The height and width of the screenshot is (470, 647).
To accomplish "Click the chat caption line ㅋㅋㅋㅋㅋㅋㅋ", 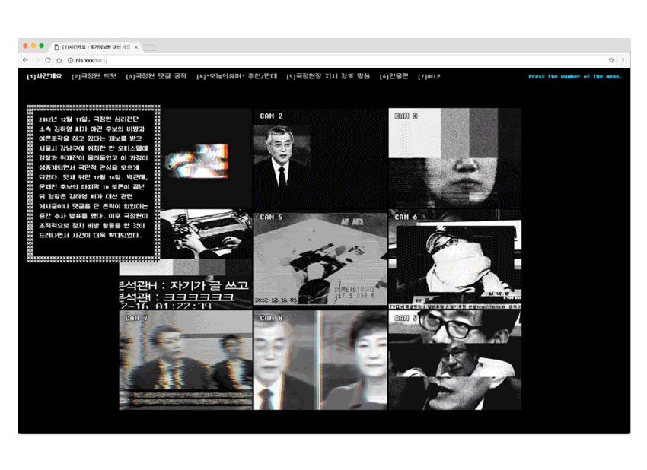I will [x=199, y=297].
